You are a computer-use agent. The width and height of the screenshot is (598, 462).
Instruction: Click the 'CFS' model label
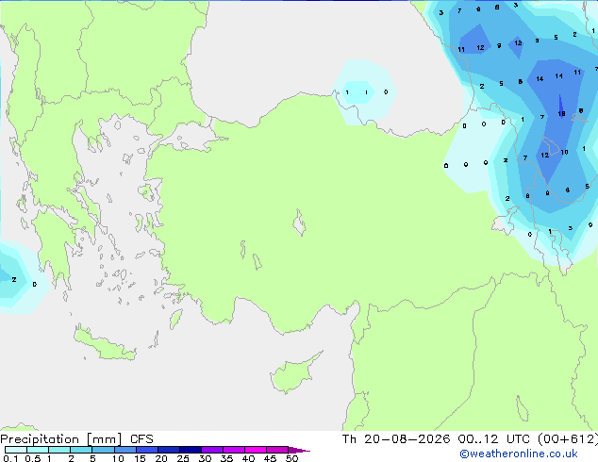[141, 439]
